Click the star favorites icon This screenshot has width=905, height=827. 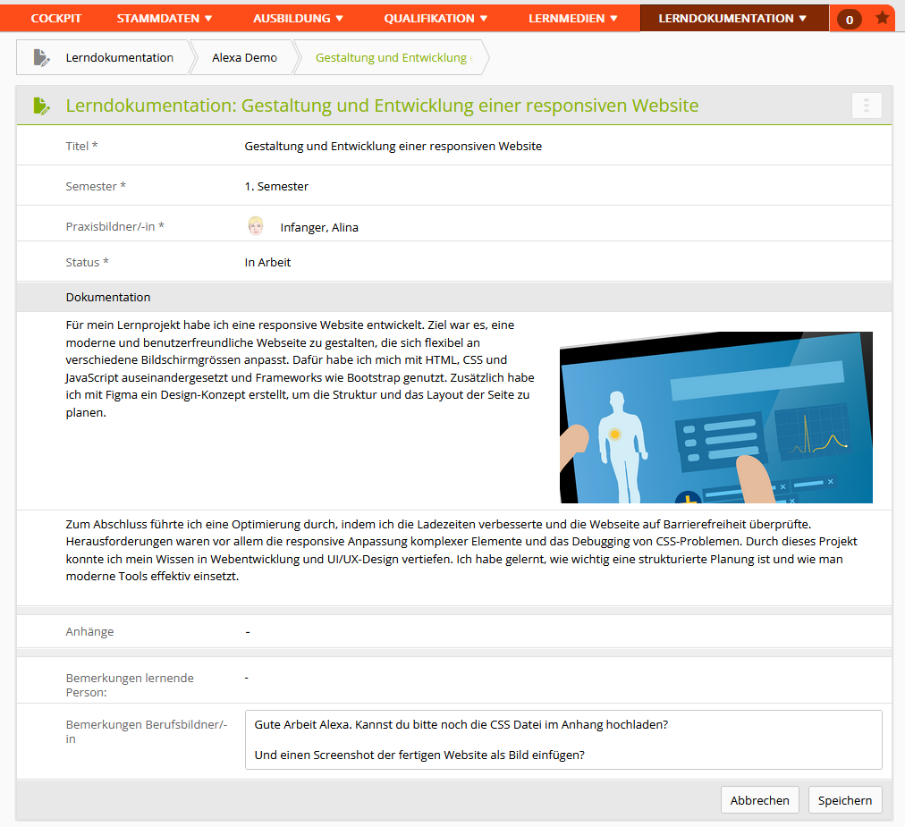point(882,18)
